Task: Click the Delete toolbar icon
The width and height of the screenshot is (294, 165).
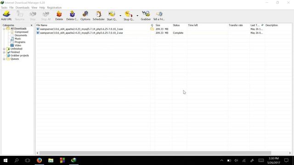Action: 59,16
